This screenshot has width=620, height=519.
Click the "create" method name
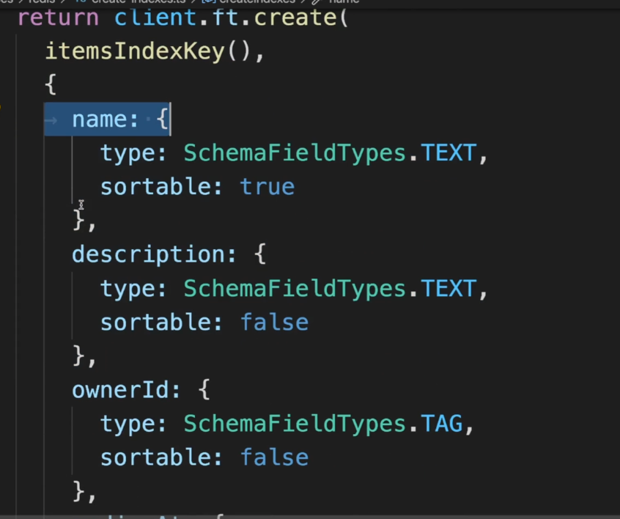[295, 18]
